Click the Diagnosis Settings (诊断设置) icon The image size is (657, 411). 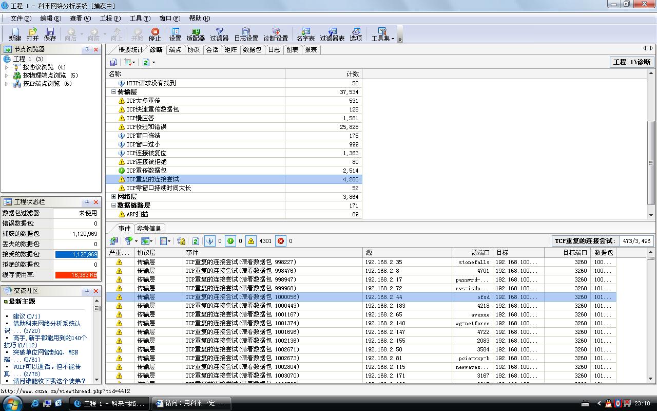276,34
